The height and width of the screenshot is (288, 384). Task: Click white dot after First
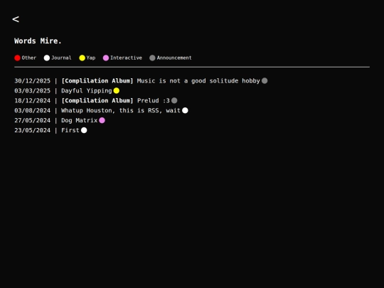[x=84, y=130]
